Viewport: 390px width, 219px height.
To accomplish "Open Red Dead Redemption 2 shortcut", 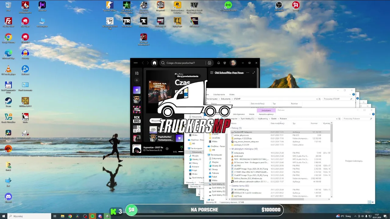I will pyautogui.click(x=144, y=40).
